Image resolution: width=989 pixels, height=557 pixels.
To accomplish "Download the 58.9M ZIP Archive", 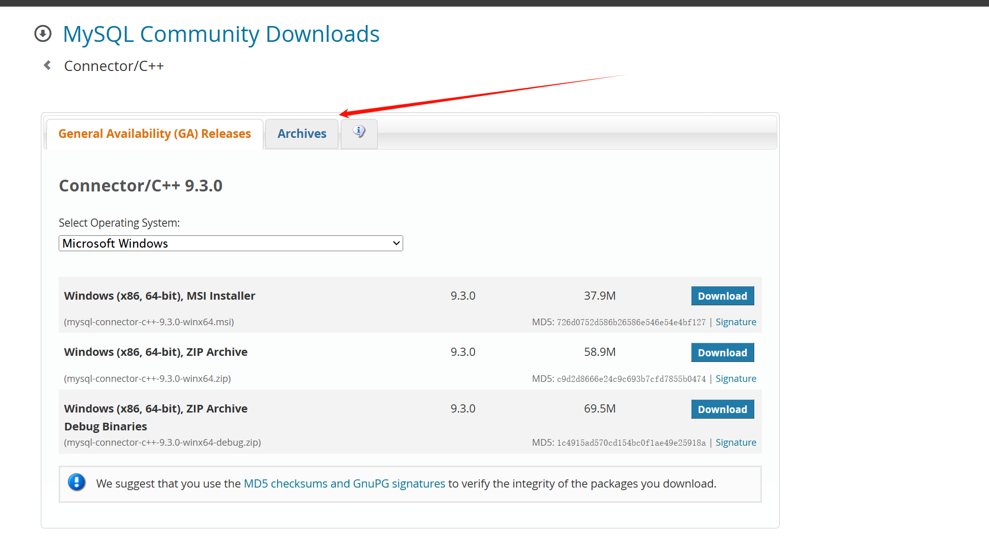I will click(722, 353).
